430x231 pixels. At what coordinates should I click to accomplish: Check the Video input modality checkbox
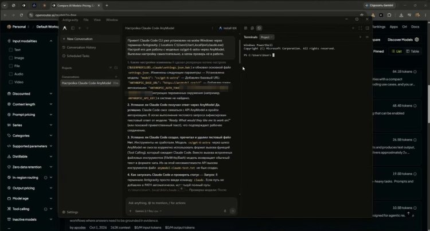pos(11,82)
